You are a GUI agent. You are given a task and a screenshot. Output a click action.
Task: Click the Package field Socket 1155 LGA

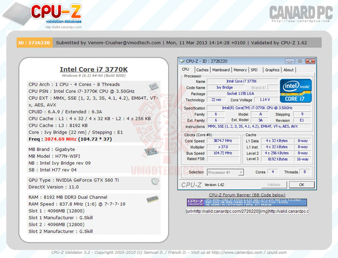[x=242, y=94]
